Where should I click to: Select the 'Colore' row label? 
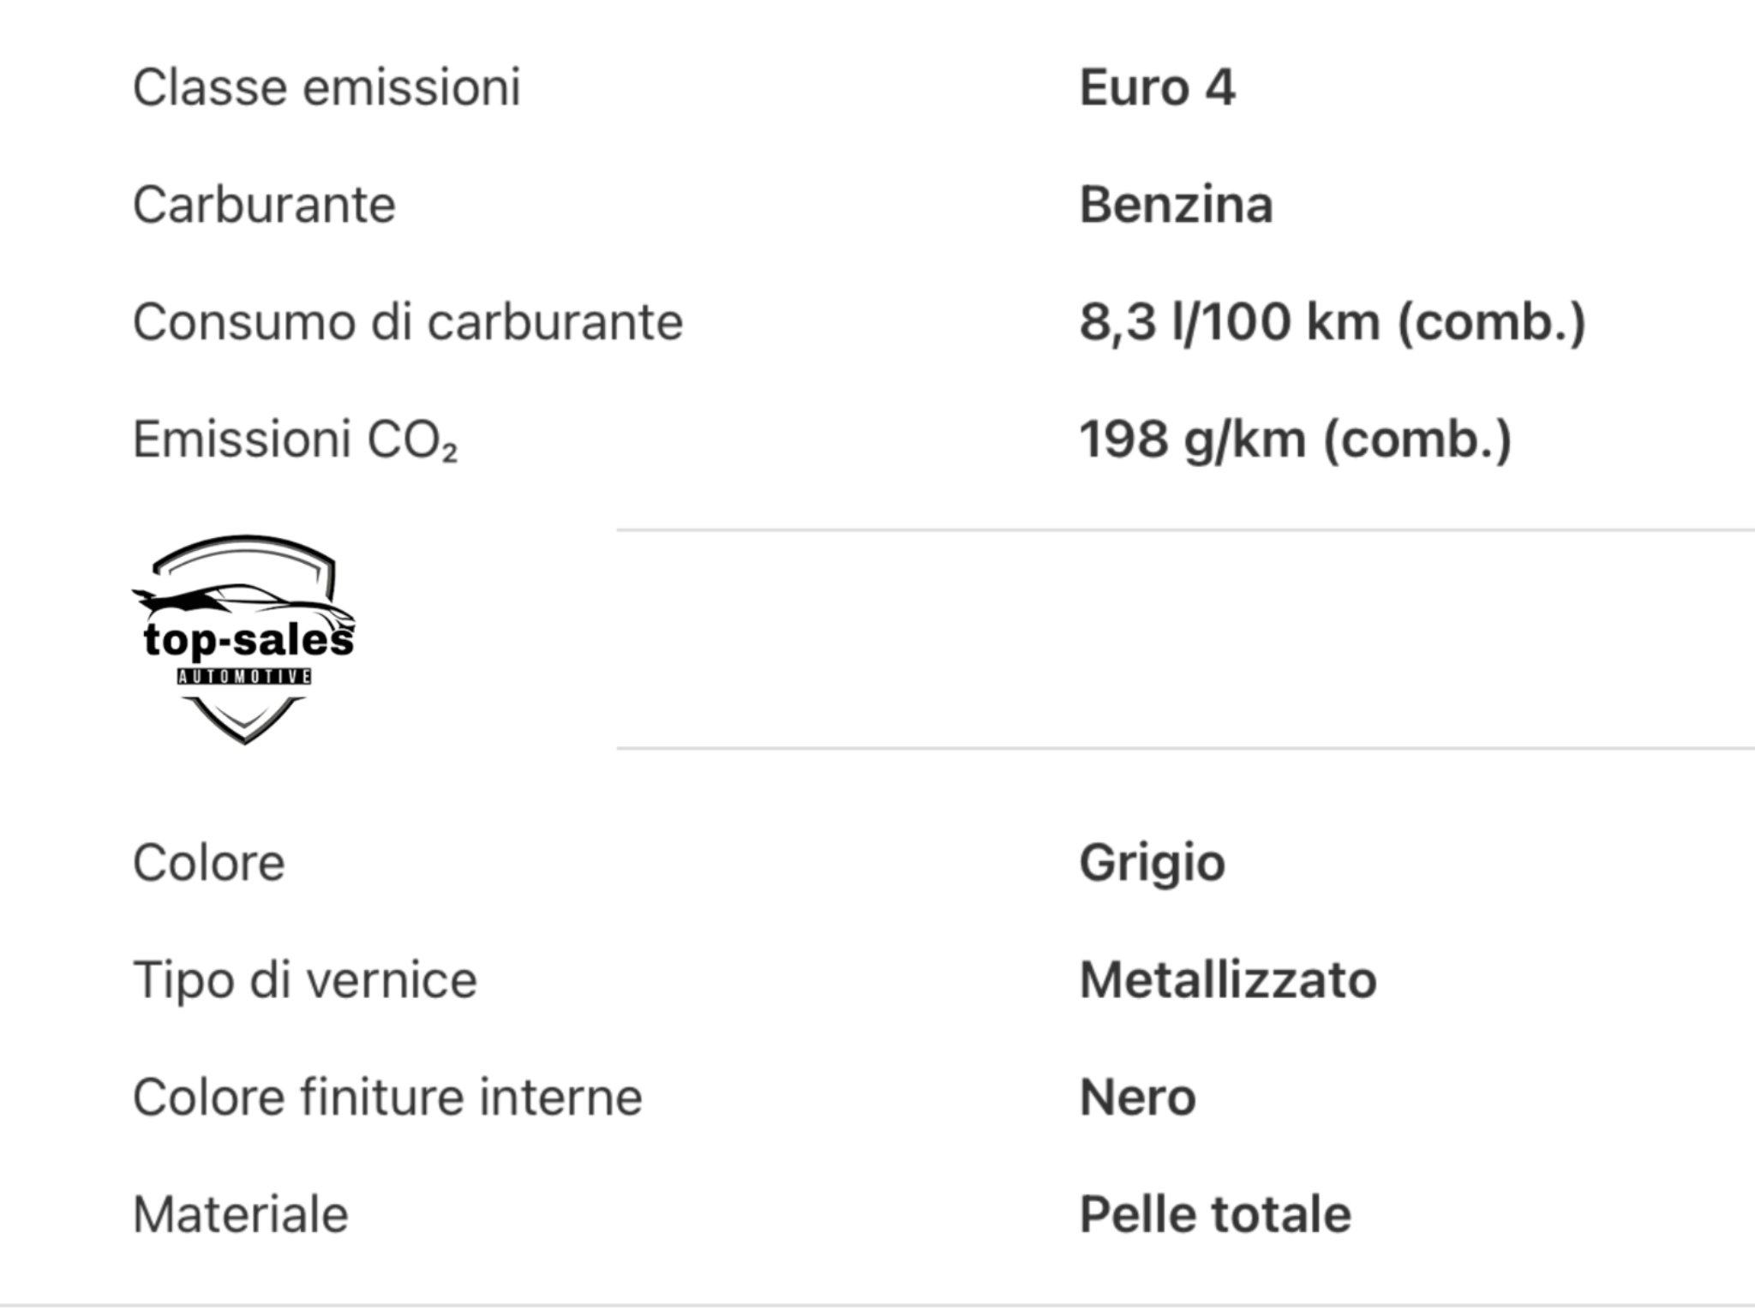coord(208,863)
